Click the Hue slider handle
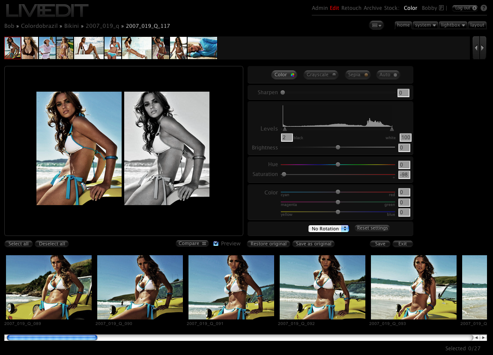The width and height of the screenshot is (493, 355). (338, 164)
